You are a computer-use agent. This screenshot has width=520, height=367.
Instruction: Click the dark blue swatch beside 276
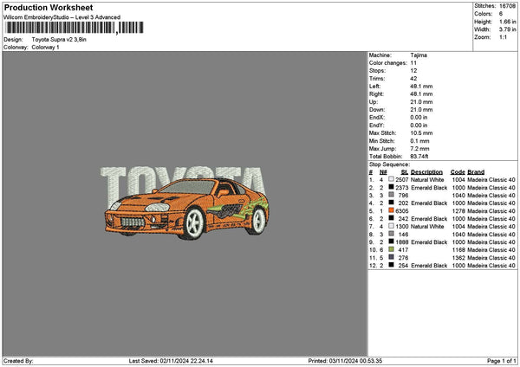[x=392, y=257]
